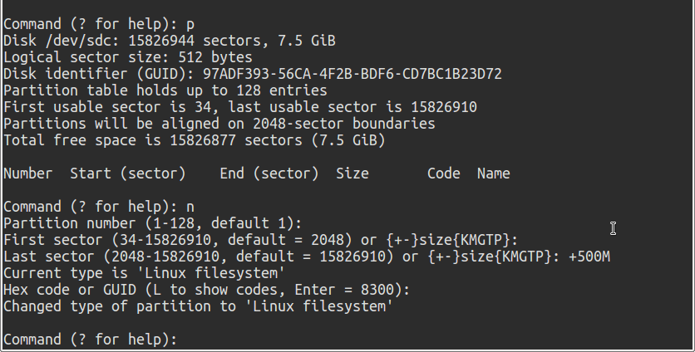Click the End (sector) column header

pyautogui.click(x=269, y=174)
